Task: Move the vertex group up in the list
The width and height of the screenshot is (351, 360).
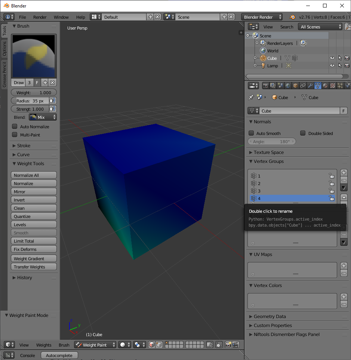Action: (x=344, y=197)
